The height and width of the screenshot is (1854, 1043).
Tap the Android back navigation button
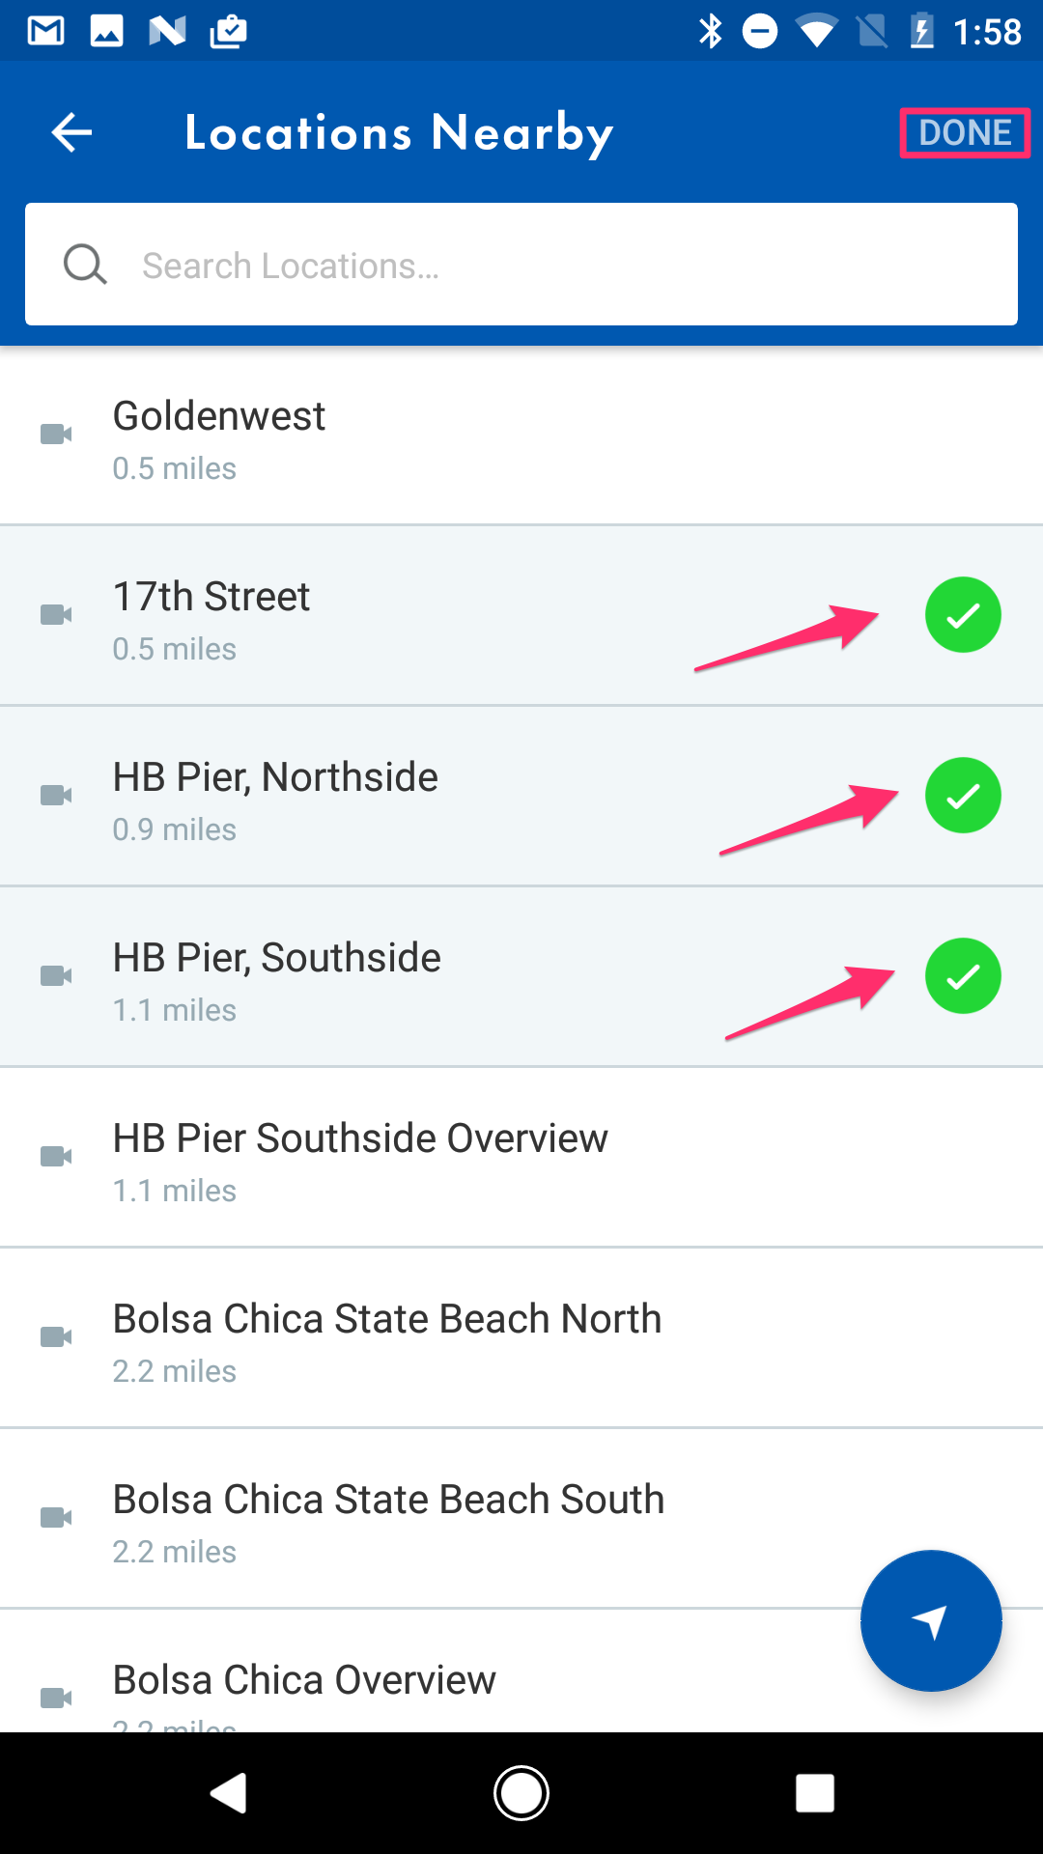click(x=229, y=1793)
